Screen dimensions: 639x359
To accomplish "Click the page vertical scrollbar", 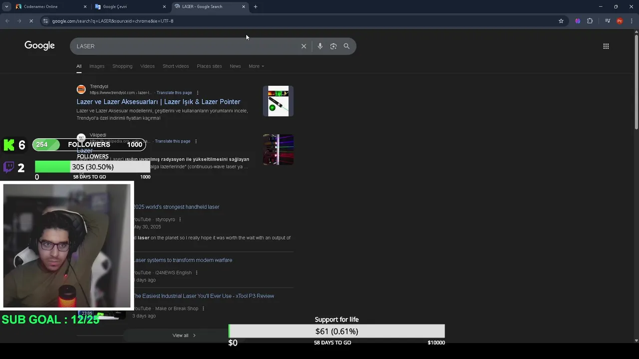I will click(x=636, y=82).
